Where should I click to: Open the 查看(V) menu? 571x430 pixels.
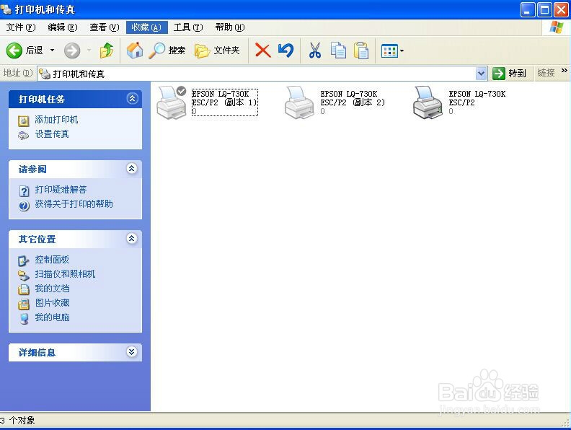(x=105, y=27)
